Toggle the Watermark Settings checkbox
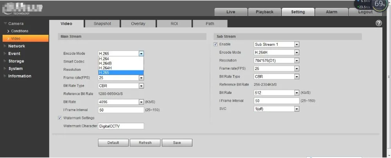This screenshot has width=391, height=158. (59, 118)
